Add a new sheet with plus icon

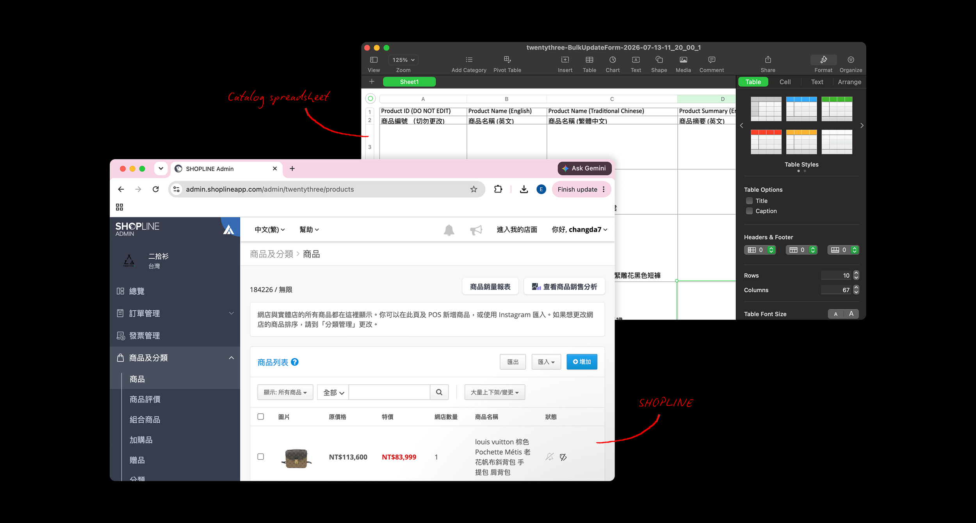point(372,82)
